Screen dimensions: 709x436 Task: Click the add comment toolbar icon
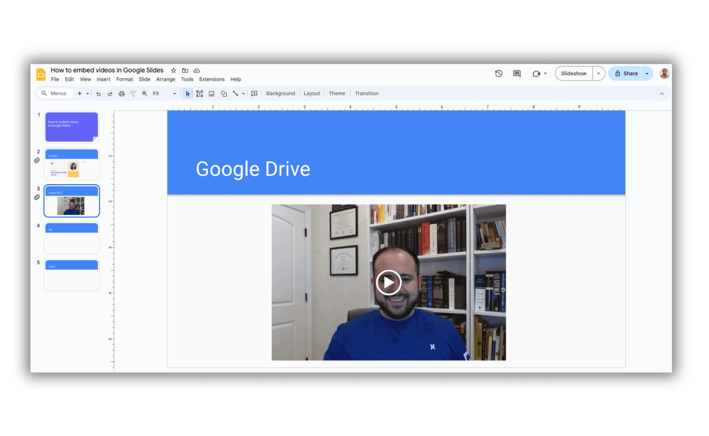click(x=254, y=94)
